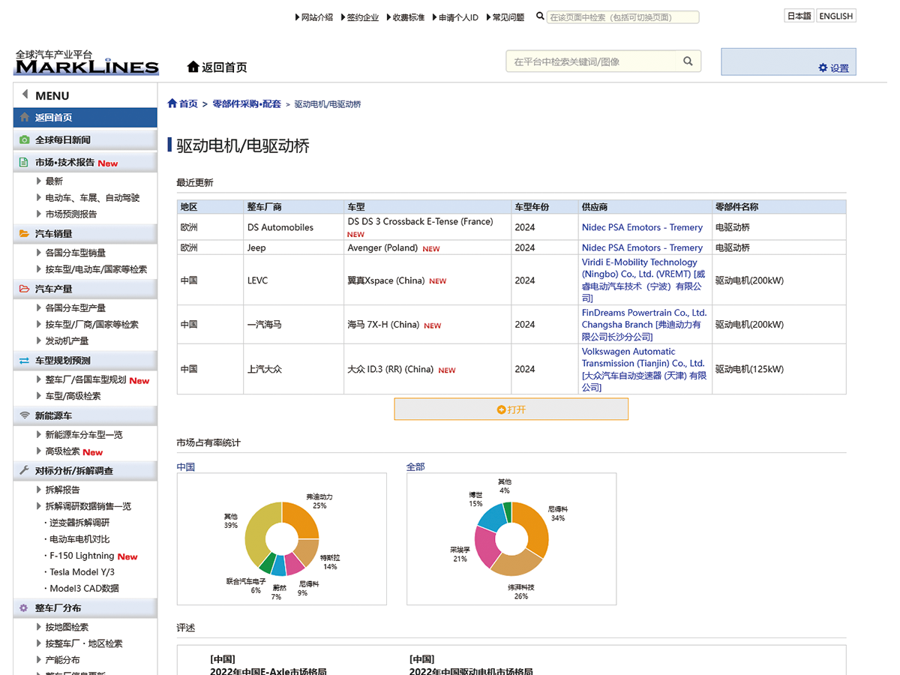Click the MENU collapse arrow icon

click(x=25, y=94)
